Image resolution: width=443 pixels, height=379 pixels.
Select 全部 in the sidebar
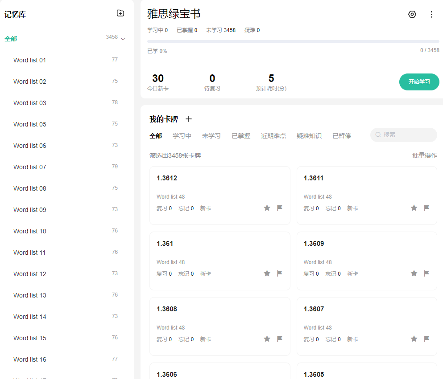coord(11,39)
